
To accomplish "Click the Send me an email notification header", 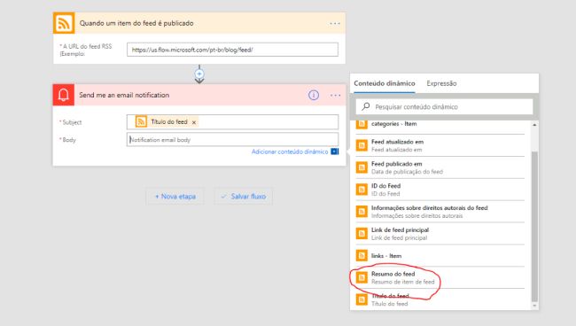I will [199, 95].
